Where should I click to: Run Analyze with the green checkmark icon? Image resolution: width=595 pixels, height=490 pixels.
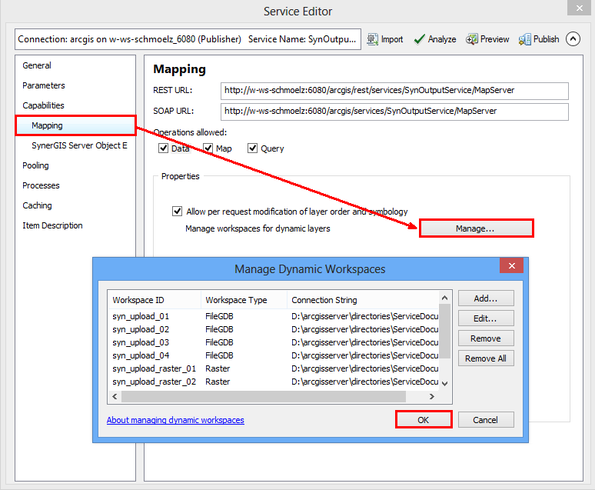[x=420, y=39]
